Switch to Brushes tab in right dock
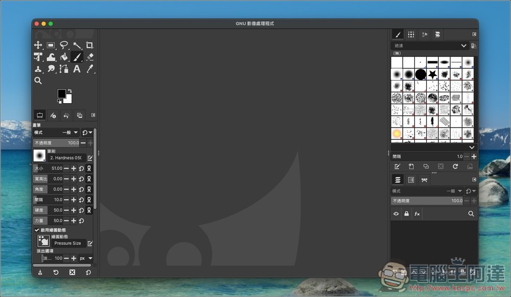This screenshot has height=297, width=511. (x=398, y=34)
